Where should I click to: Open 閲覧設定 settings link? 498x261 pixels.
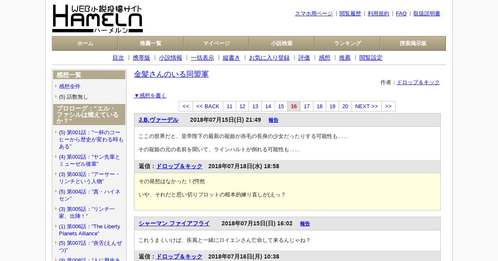click(371, 58)
